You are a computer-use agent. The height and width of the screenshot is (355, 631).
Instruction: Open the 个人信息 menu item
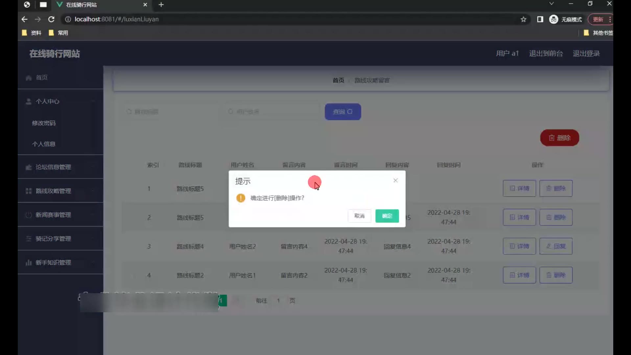44,144
